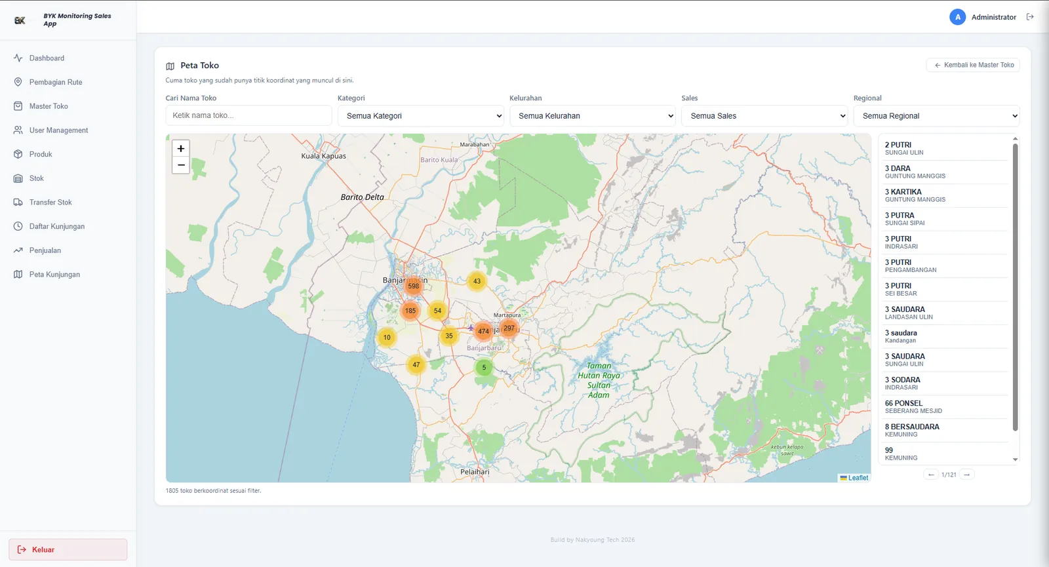Open the Sales filter dropdown

coord(764,116)
